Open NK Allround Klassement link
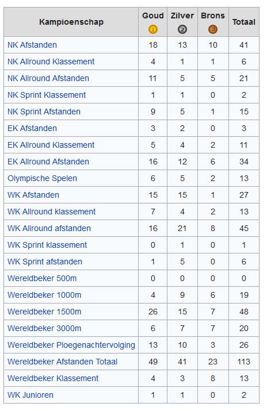267x411 pixels. 51,62
